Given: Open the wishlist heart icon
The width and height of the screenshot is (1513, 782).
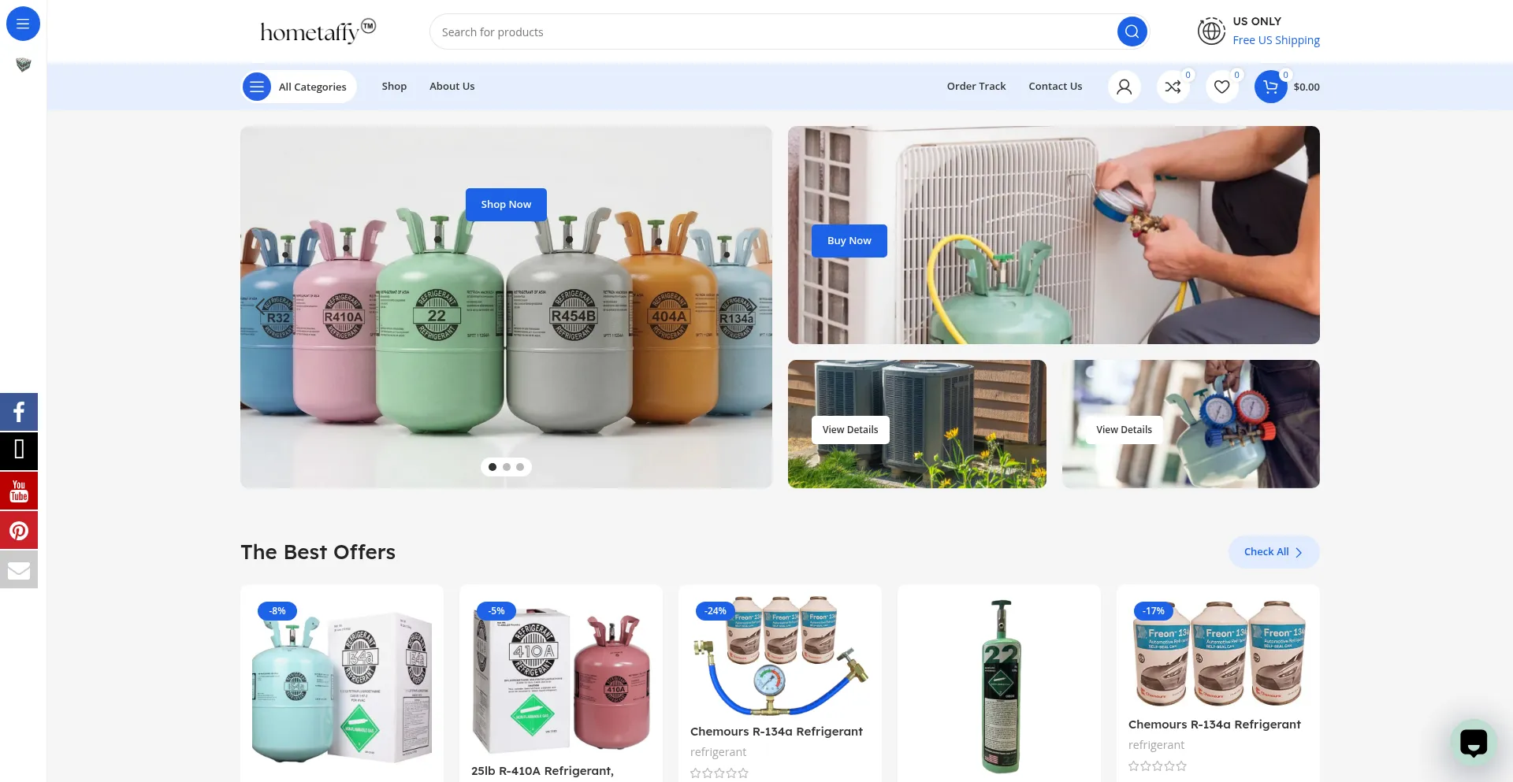Looking at the screenshot, I should coord(1222,87).
